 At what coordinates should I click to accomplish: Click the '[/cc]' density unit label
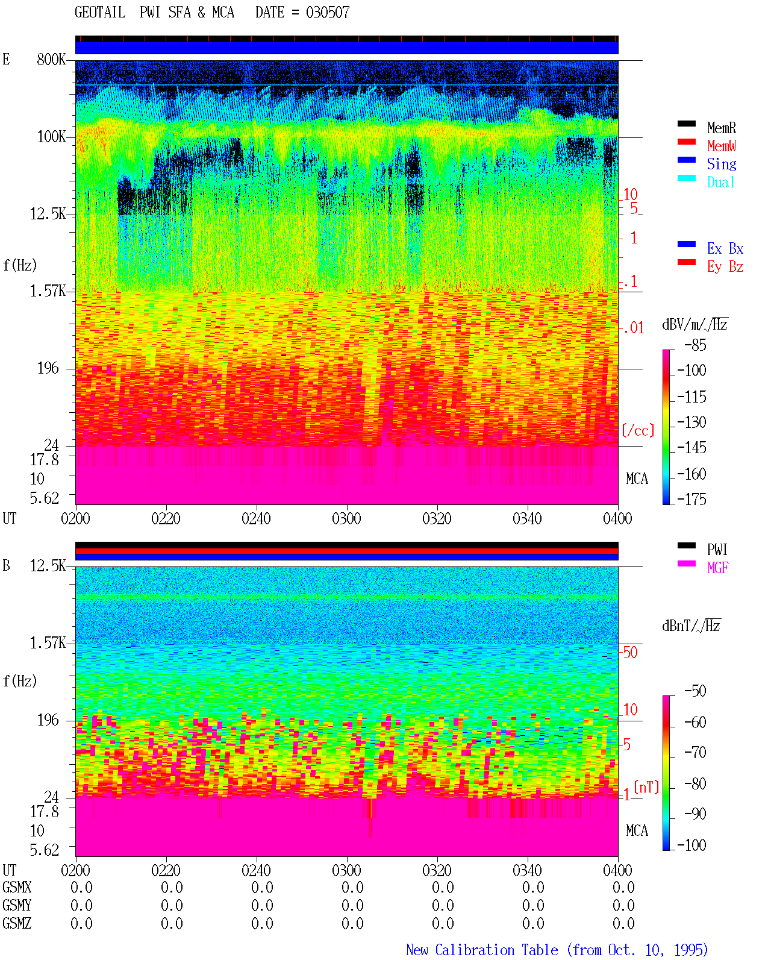[638, 430]
